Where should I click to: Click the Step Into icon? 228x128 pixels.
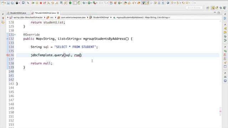[x=48, y=3]
